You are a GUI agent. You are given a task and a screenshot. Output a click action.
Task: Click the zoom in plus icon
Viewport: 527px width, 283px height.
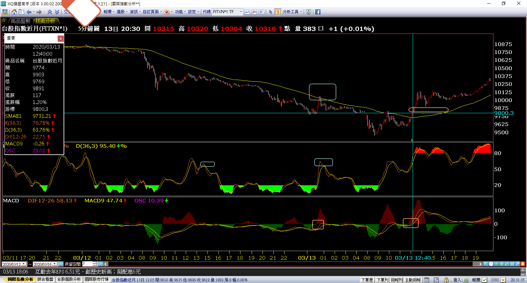click(x=501, y=264)
